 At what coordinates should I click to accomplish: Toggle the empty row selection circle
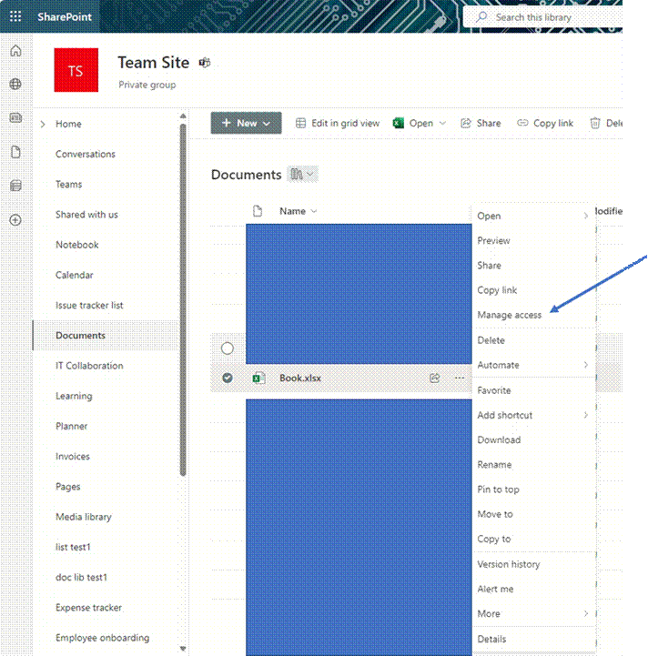228,348
